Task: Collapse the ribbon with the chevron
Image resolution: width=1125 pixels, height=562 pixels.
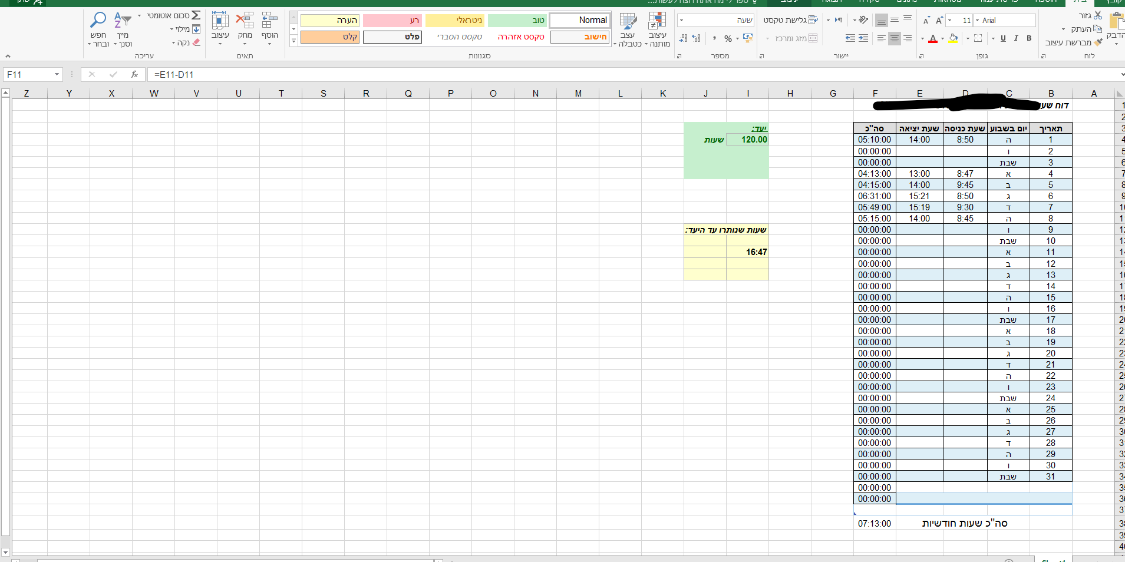Action: click(8, 56)
